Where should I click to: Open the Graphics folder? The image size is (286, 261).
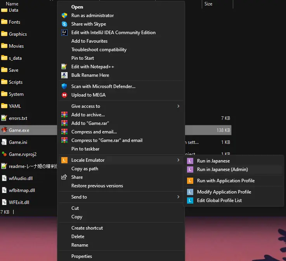tap(18, 34)
